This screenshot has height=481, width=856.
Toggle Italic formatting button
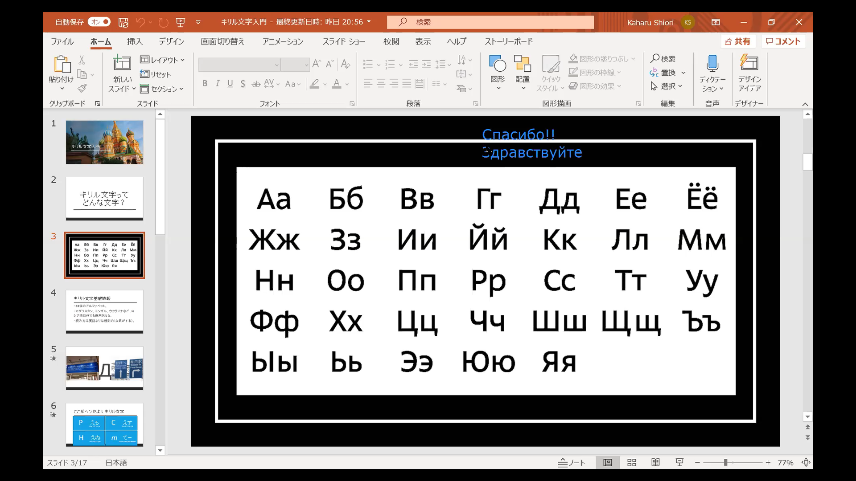[218, 84]
